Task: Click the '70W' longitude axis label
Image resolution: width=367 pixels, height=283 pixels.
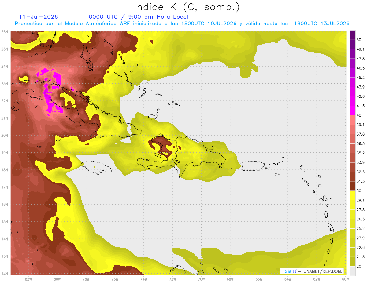Action: pos(201,279)
